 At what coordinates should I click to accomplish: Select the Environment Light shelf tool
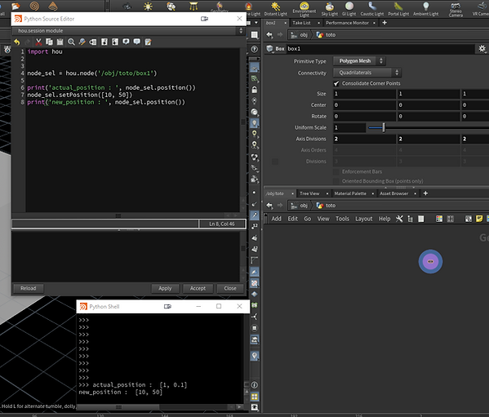304,9
